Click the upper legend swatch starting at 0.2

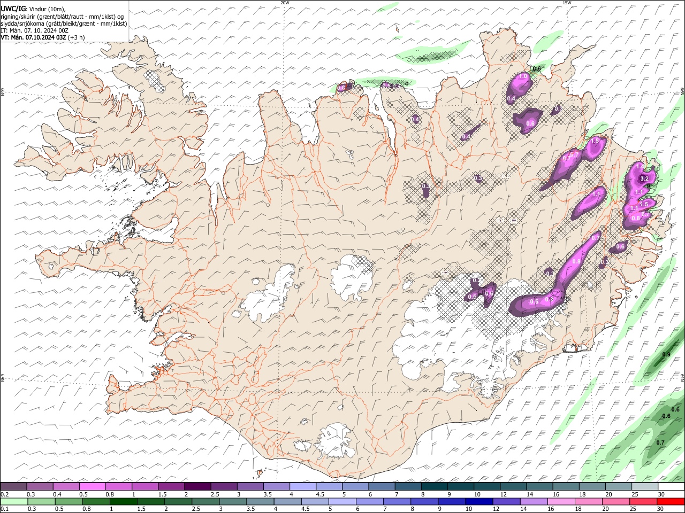pyautogui.click(x=14, y=486)
